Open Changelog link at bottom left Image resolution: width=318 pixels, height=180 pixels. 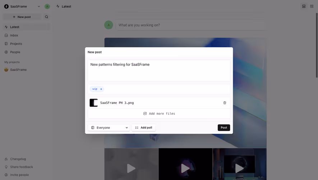(18, 159)
